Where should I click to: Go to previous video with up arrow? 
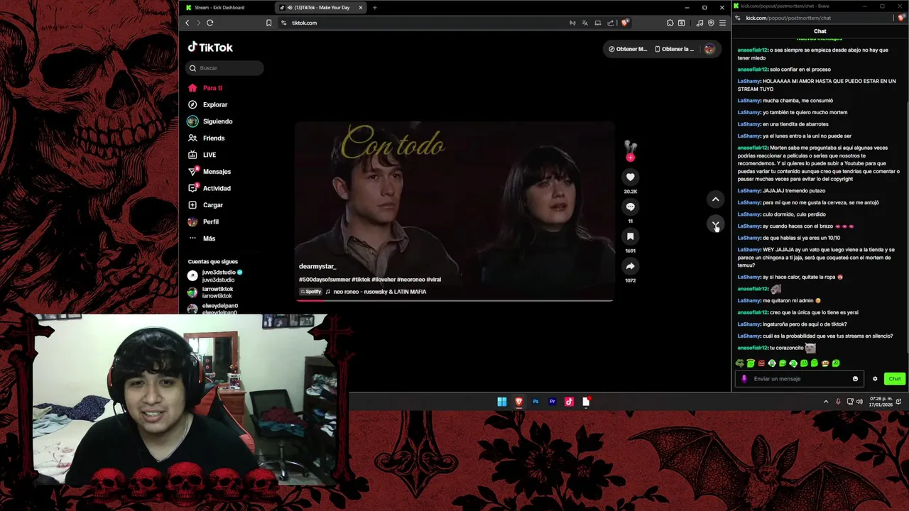[x=715, y=199]
